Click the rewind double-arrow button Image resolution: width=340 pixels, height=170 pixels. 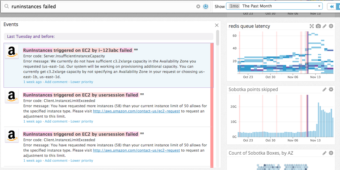332,7
